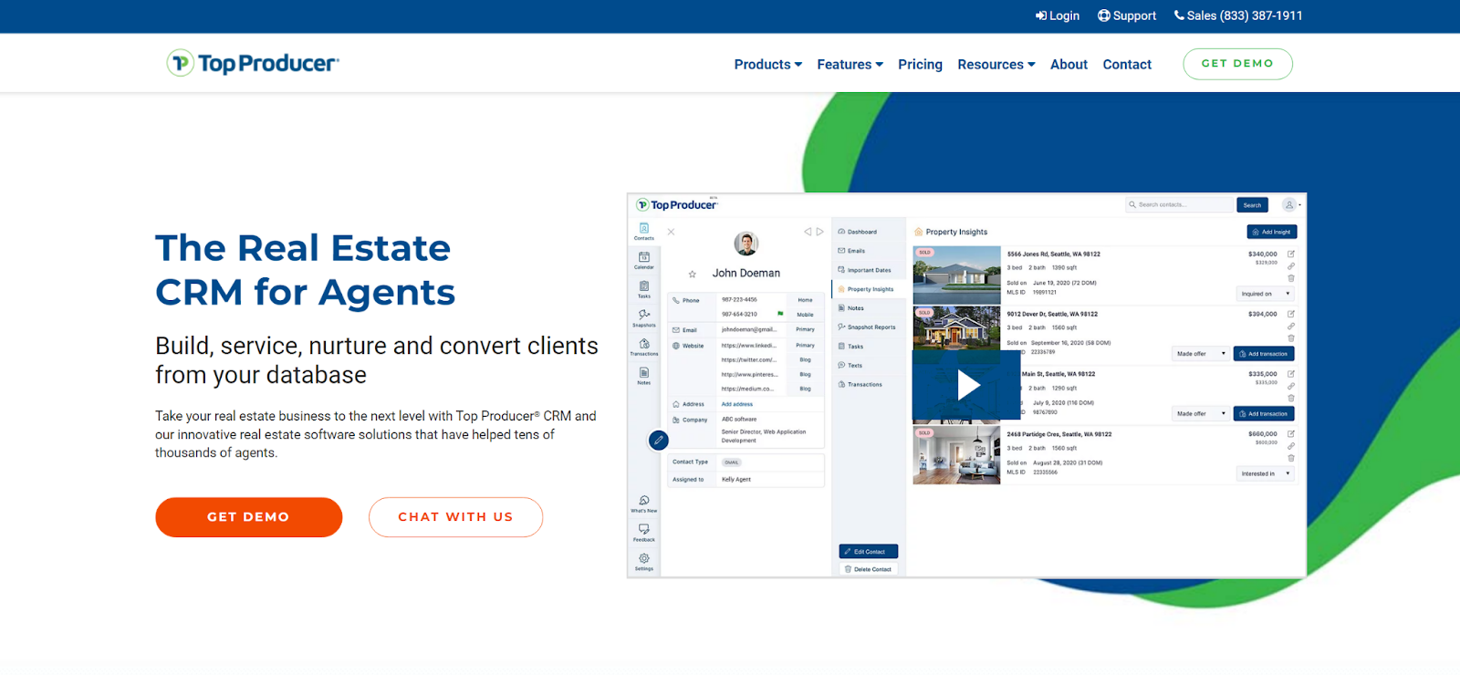Click the Add Insight button
1460x675 pixels.
(x=1271, y=232)
